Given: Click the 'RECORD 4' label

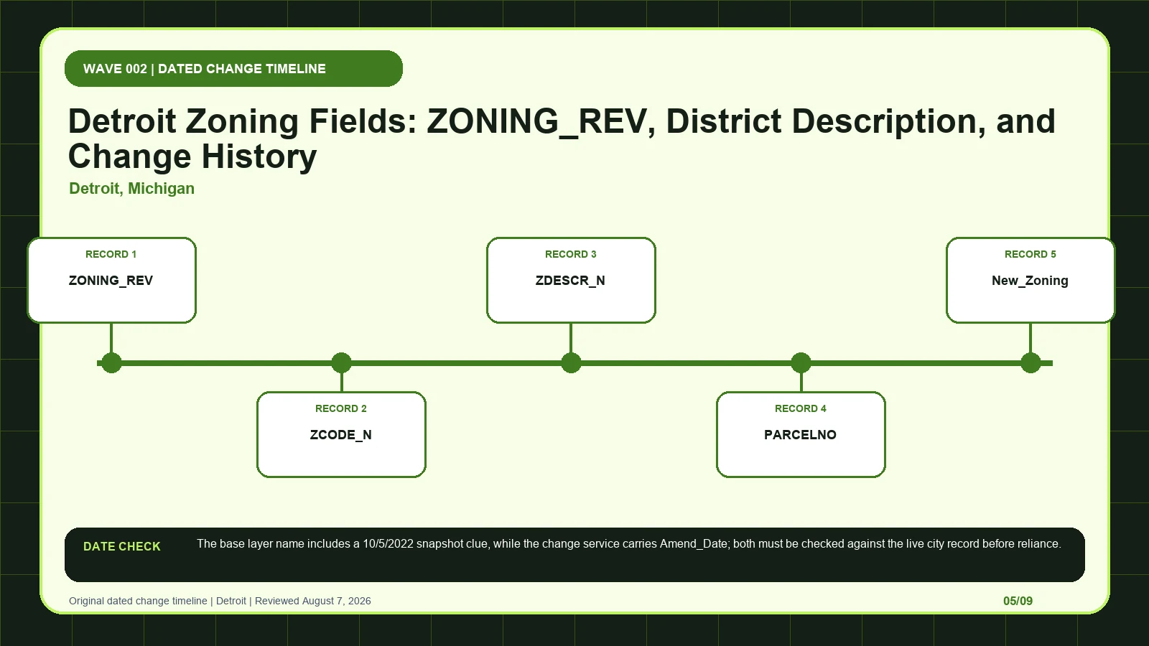Looking at the screenshot, I should 800,408.
